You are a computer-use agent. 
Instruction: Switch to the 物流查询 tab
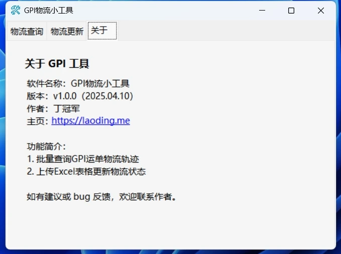click(27, 31)
